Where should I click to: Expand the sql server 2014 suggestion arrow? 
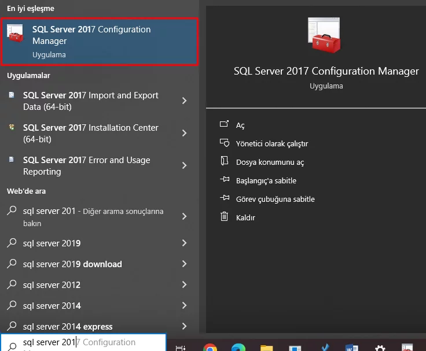[185, 305]
